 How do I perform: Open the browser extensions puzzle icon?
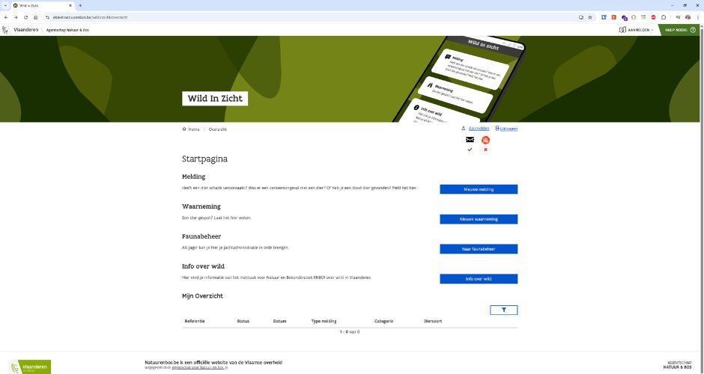[664, 16]
